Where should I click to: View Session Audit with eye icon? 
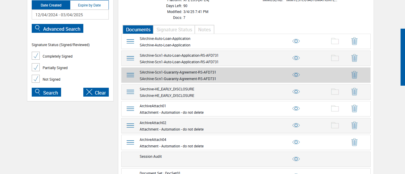296,159
